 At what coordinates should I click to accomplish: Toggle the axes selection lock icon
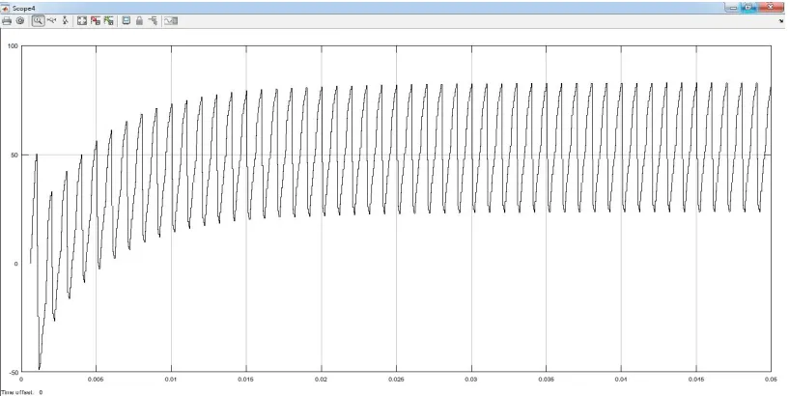click(140, 20)
